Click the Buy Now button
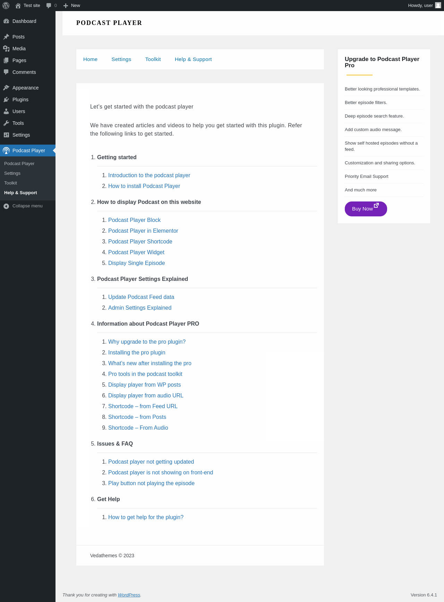 tap(366, 209)
